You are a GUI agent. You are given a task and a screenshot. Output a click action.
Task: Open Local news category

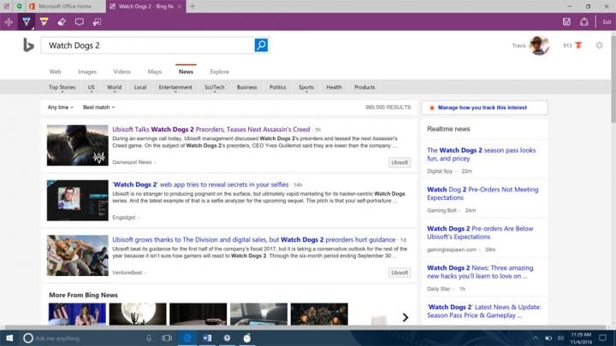[140, 87]
